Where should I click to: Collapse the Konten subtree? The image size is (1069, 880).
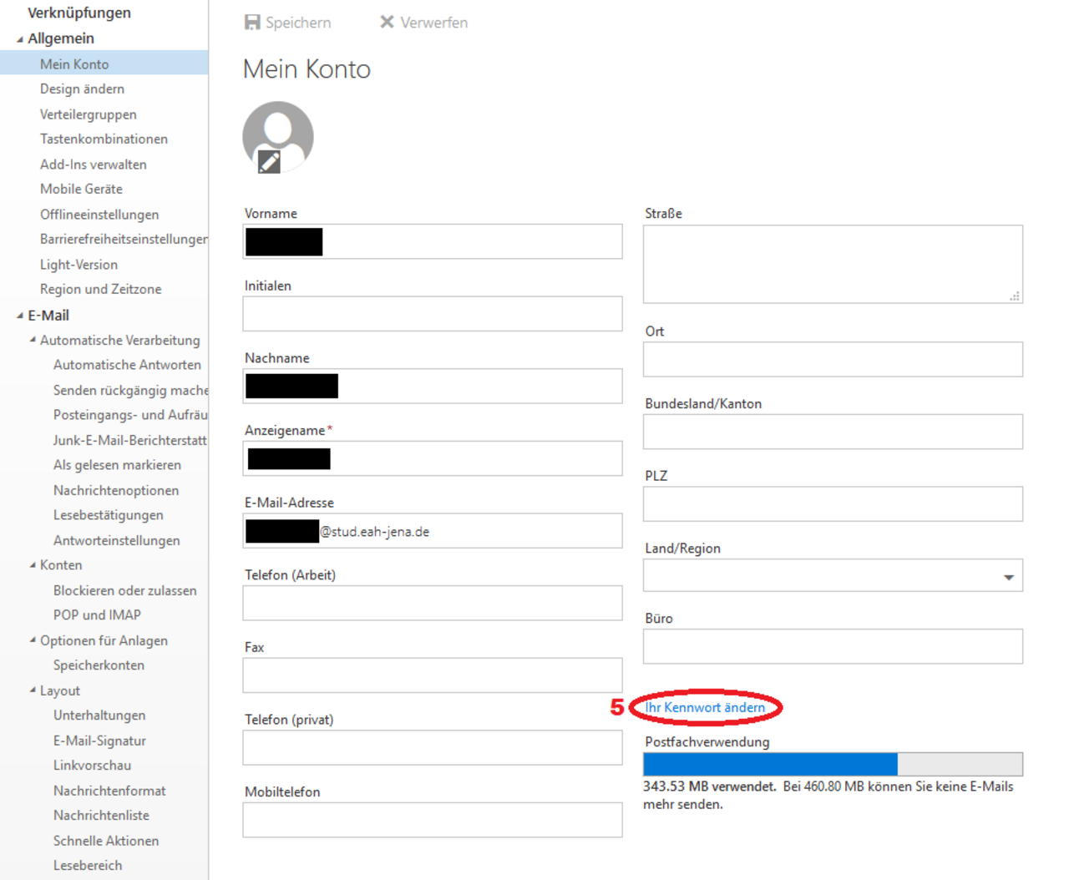coord(33,565)
